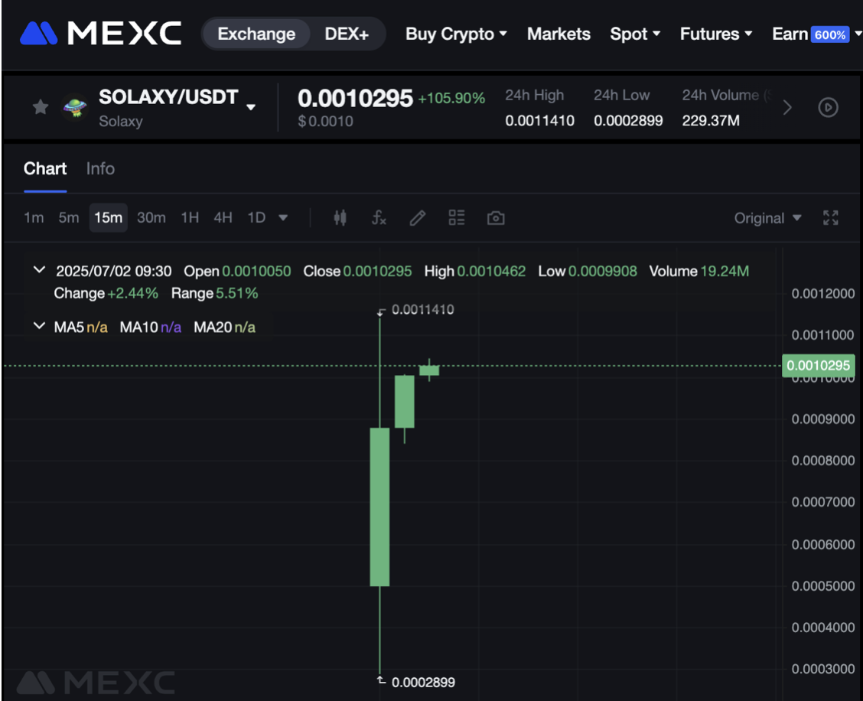Open the Markets page
863x701 pixels.
click(559, 34)
